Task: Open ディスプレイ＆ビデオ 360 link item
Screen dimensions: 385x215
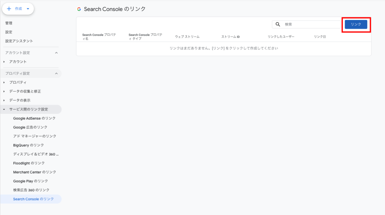Action: click(36, 154)
